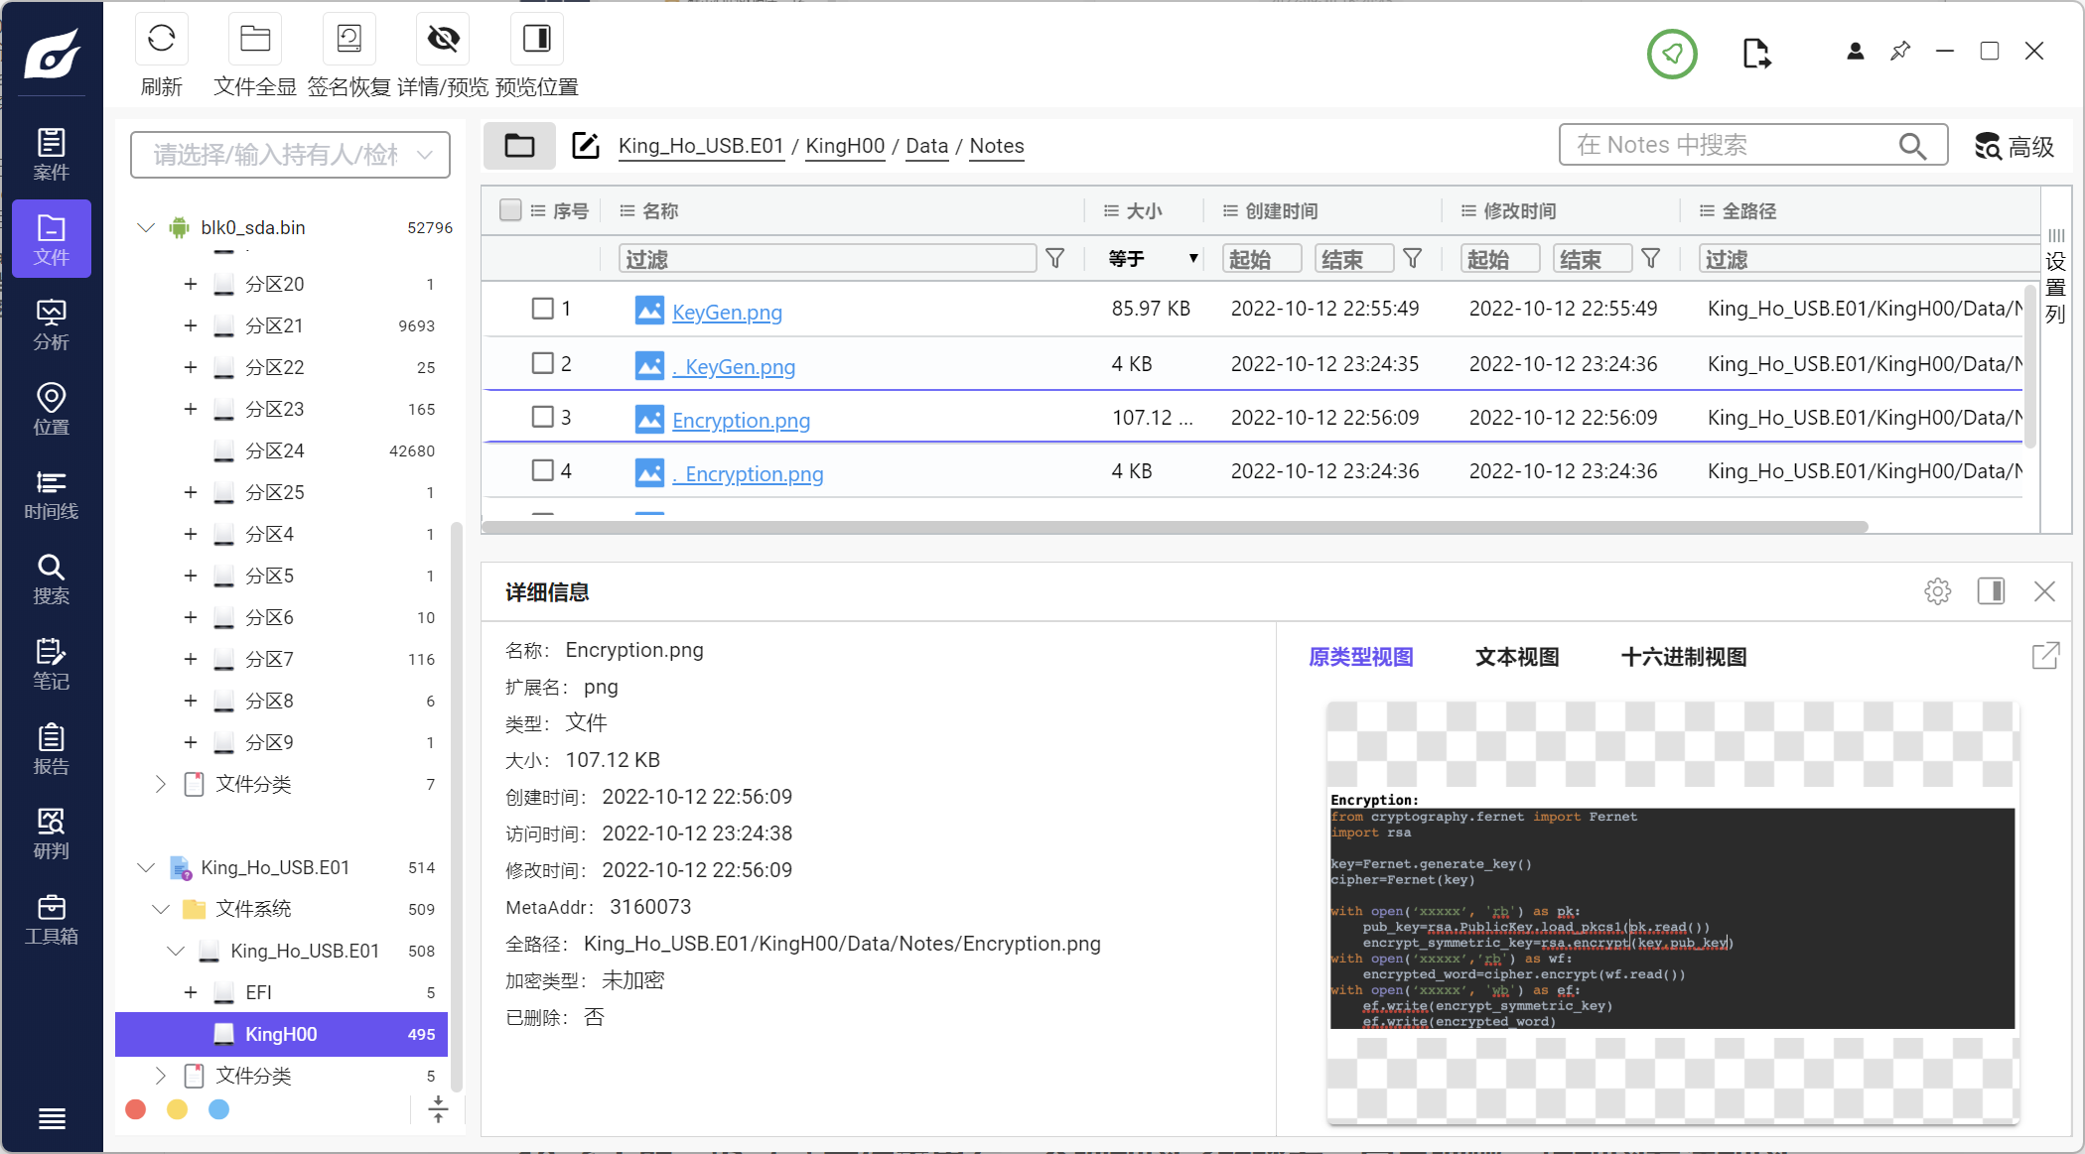The height and width of the screenshot is (1154, 2085).
Task: Open the 请选择/输入持有人 dropdown
Action: [x=290, y=155]
